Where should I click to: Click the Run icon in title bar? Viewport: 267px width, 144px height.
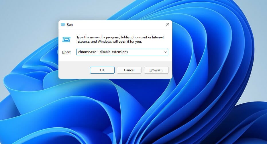63,25
